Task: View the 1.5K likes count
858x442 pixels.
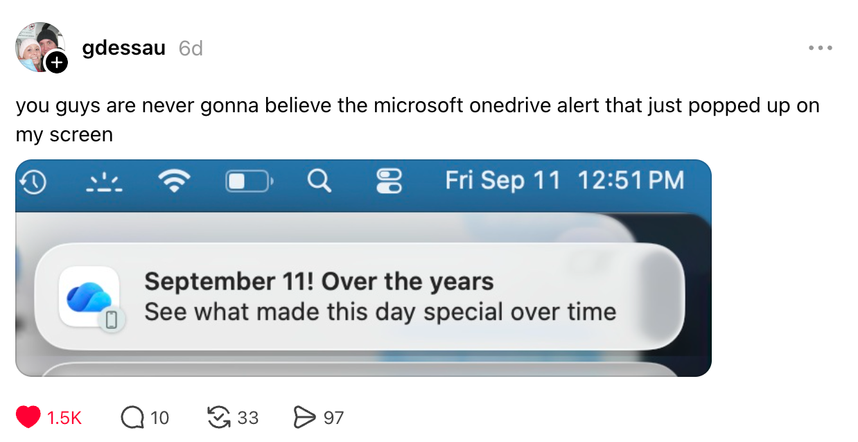Action: (64, 418)
